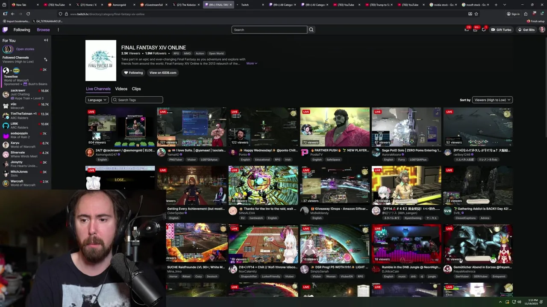Open the inbox icon with 99+ badge
Screen dimensions: 547x307
coord(475,29)
